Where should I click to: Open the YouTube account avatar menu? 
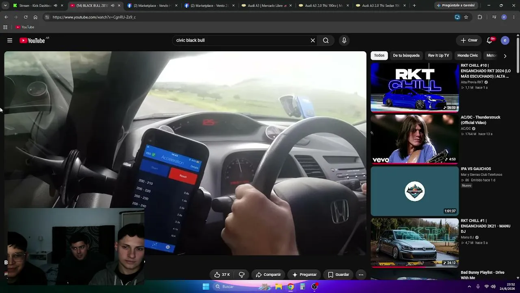505,40
